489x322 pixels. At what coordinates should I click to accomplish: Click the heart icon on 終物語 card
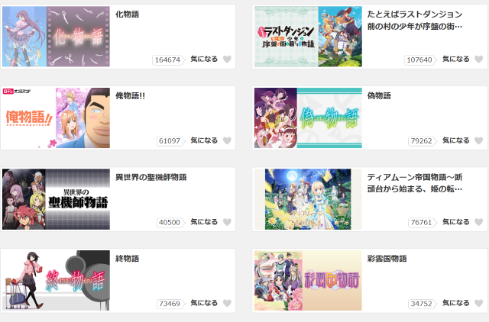click(x=228, y=303)
